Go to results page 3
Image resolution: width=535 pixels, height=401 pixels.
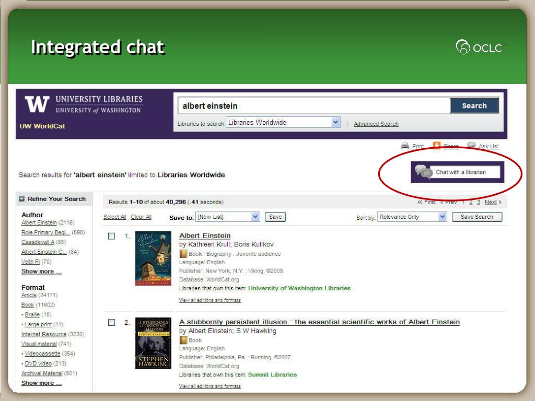tap(479, 202)
